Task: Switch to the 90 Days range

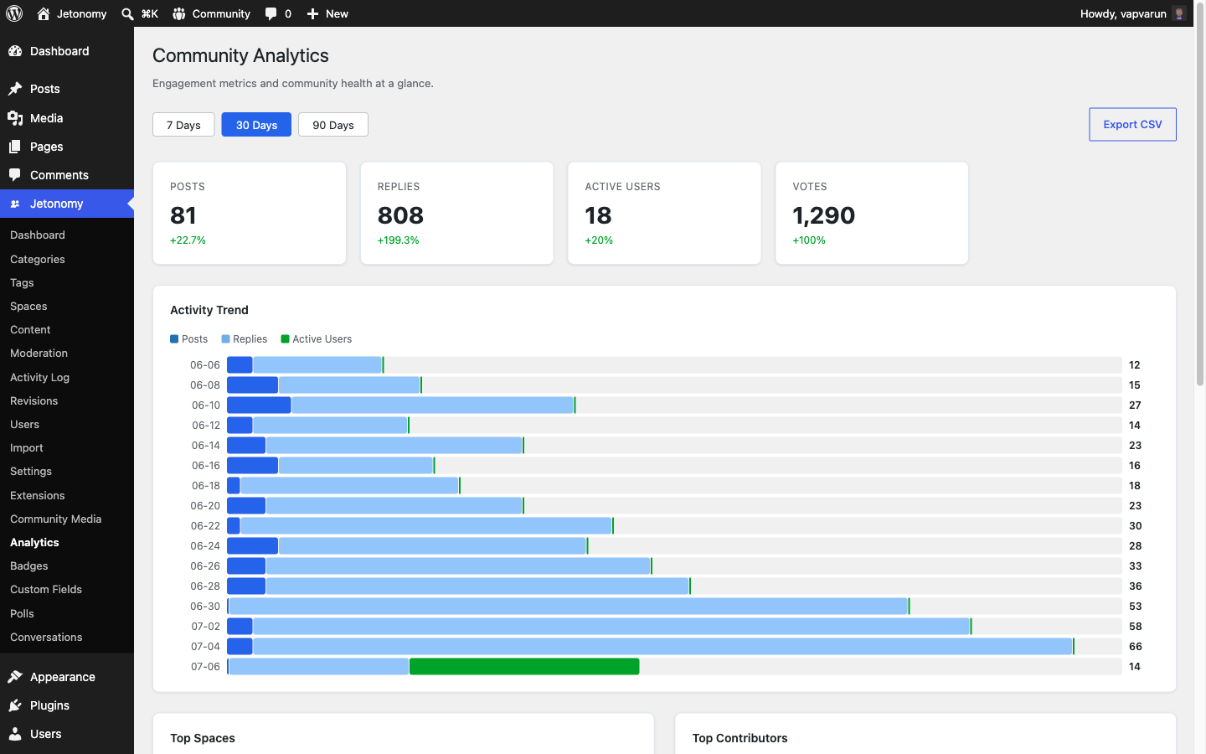Action: click(333, 125)
